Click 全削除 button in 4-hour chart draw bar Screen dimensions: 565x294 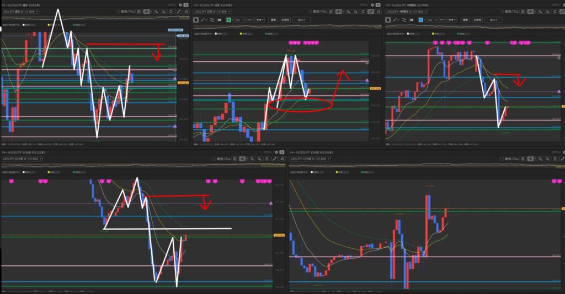(477, 20)
